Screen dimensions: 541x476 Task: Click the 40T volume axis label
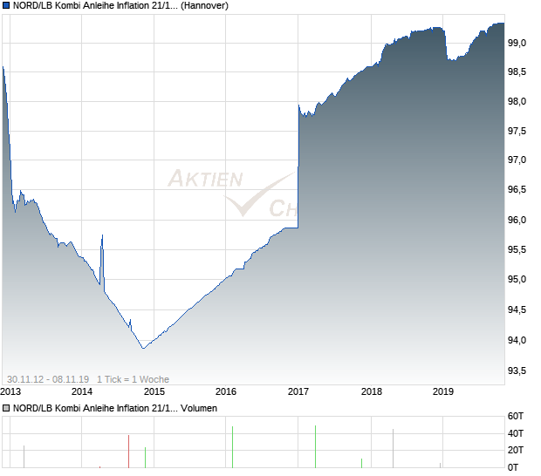[516, 433]
